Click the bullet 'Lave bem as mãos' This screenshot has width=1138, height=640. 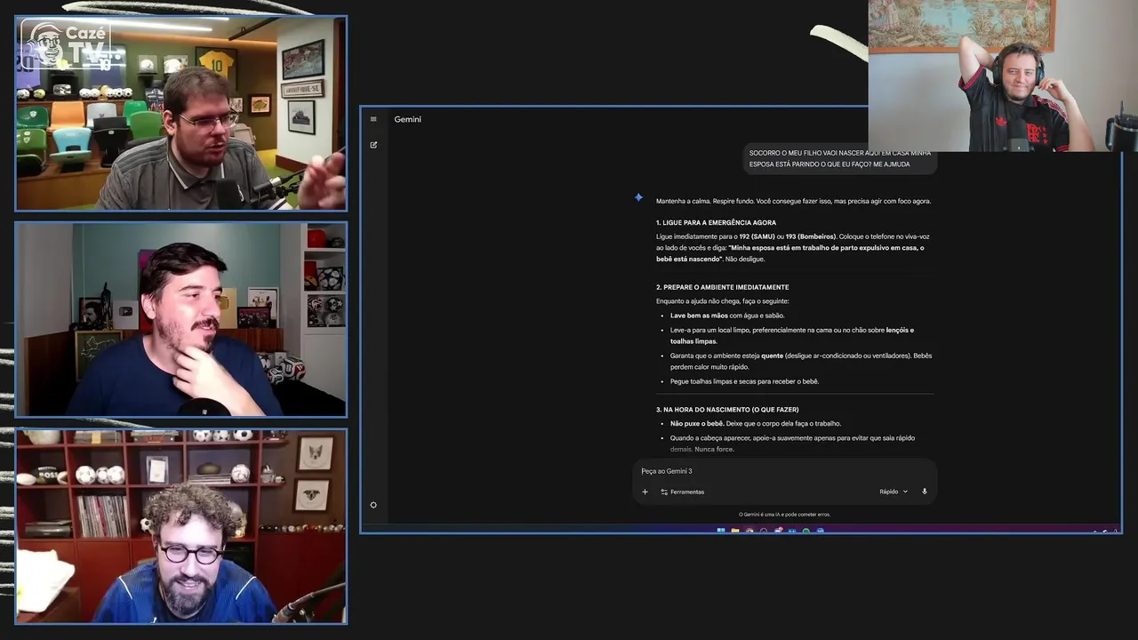point(727,316)
